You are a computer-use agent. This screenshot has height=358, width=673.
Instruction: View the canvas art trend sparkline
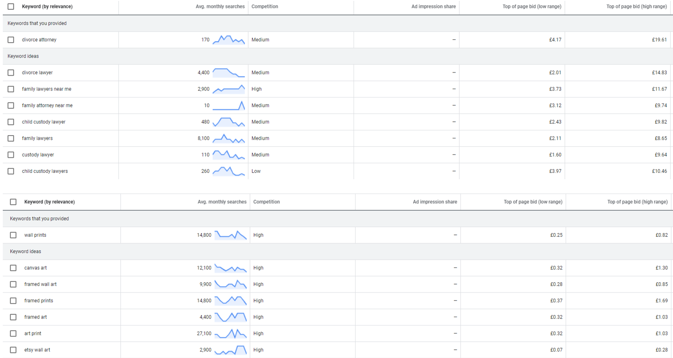231,268
